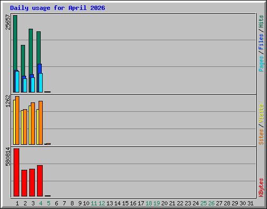Click day label 6 on the x-axis

coord(56,203)
